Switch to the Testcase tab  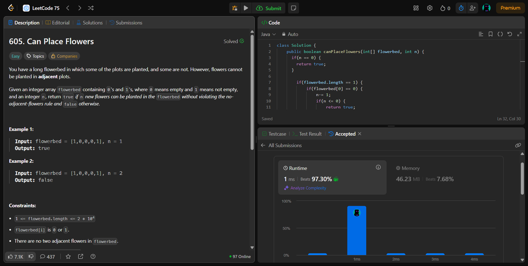tap(274, 134)
